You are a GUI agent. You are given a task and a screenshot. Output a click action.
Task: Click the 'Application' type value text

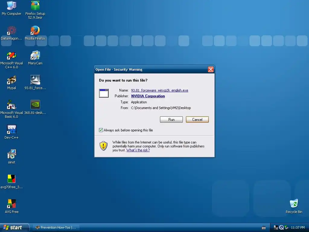tap(139, 102)
